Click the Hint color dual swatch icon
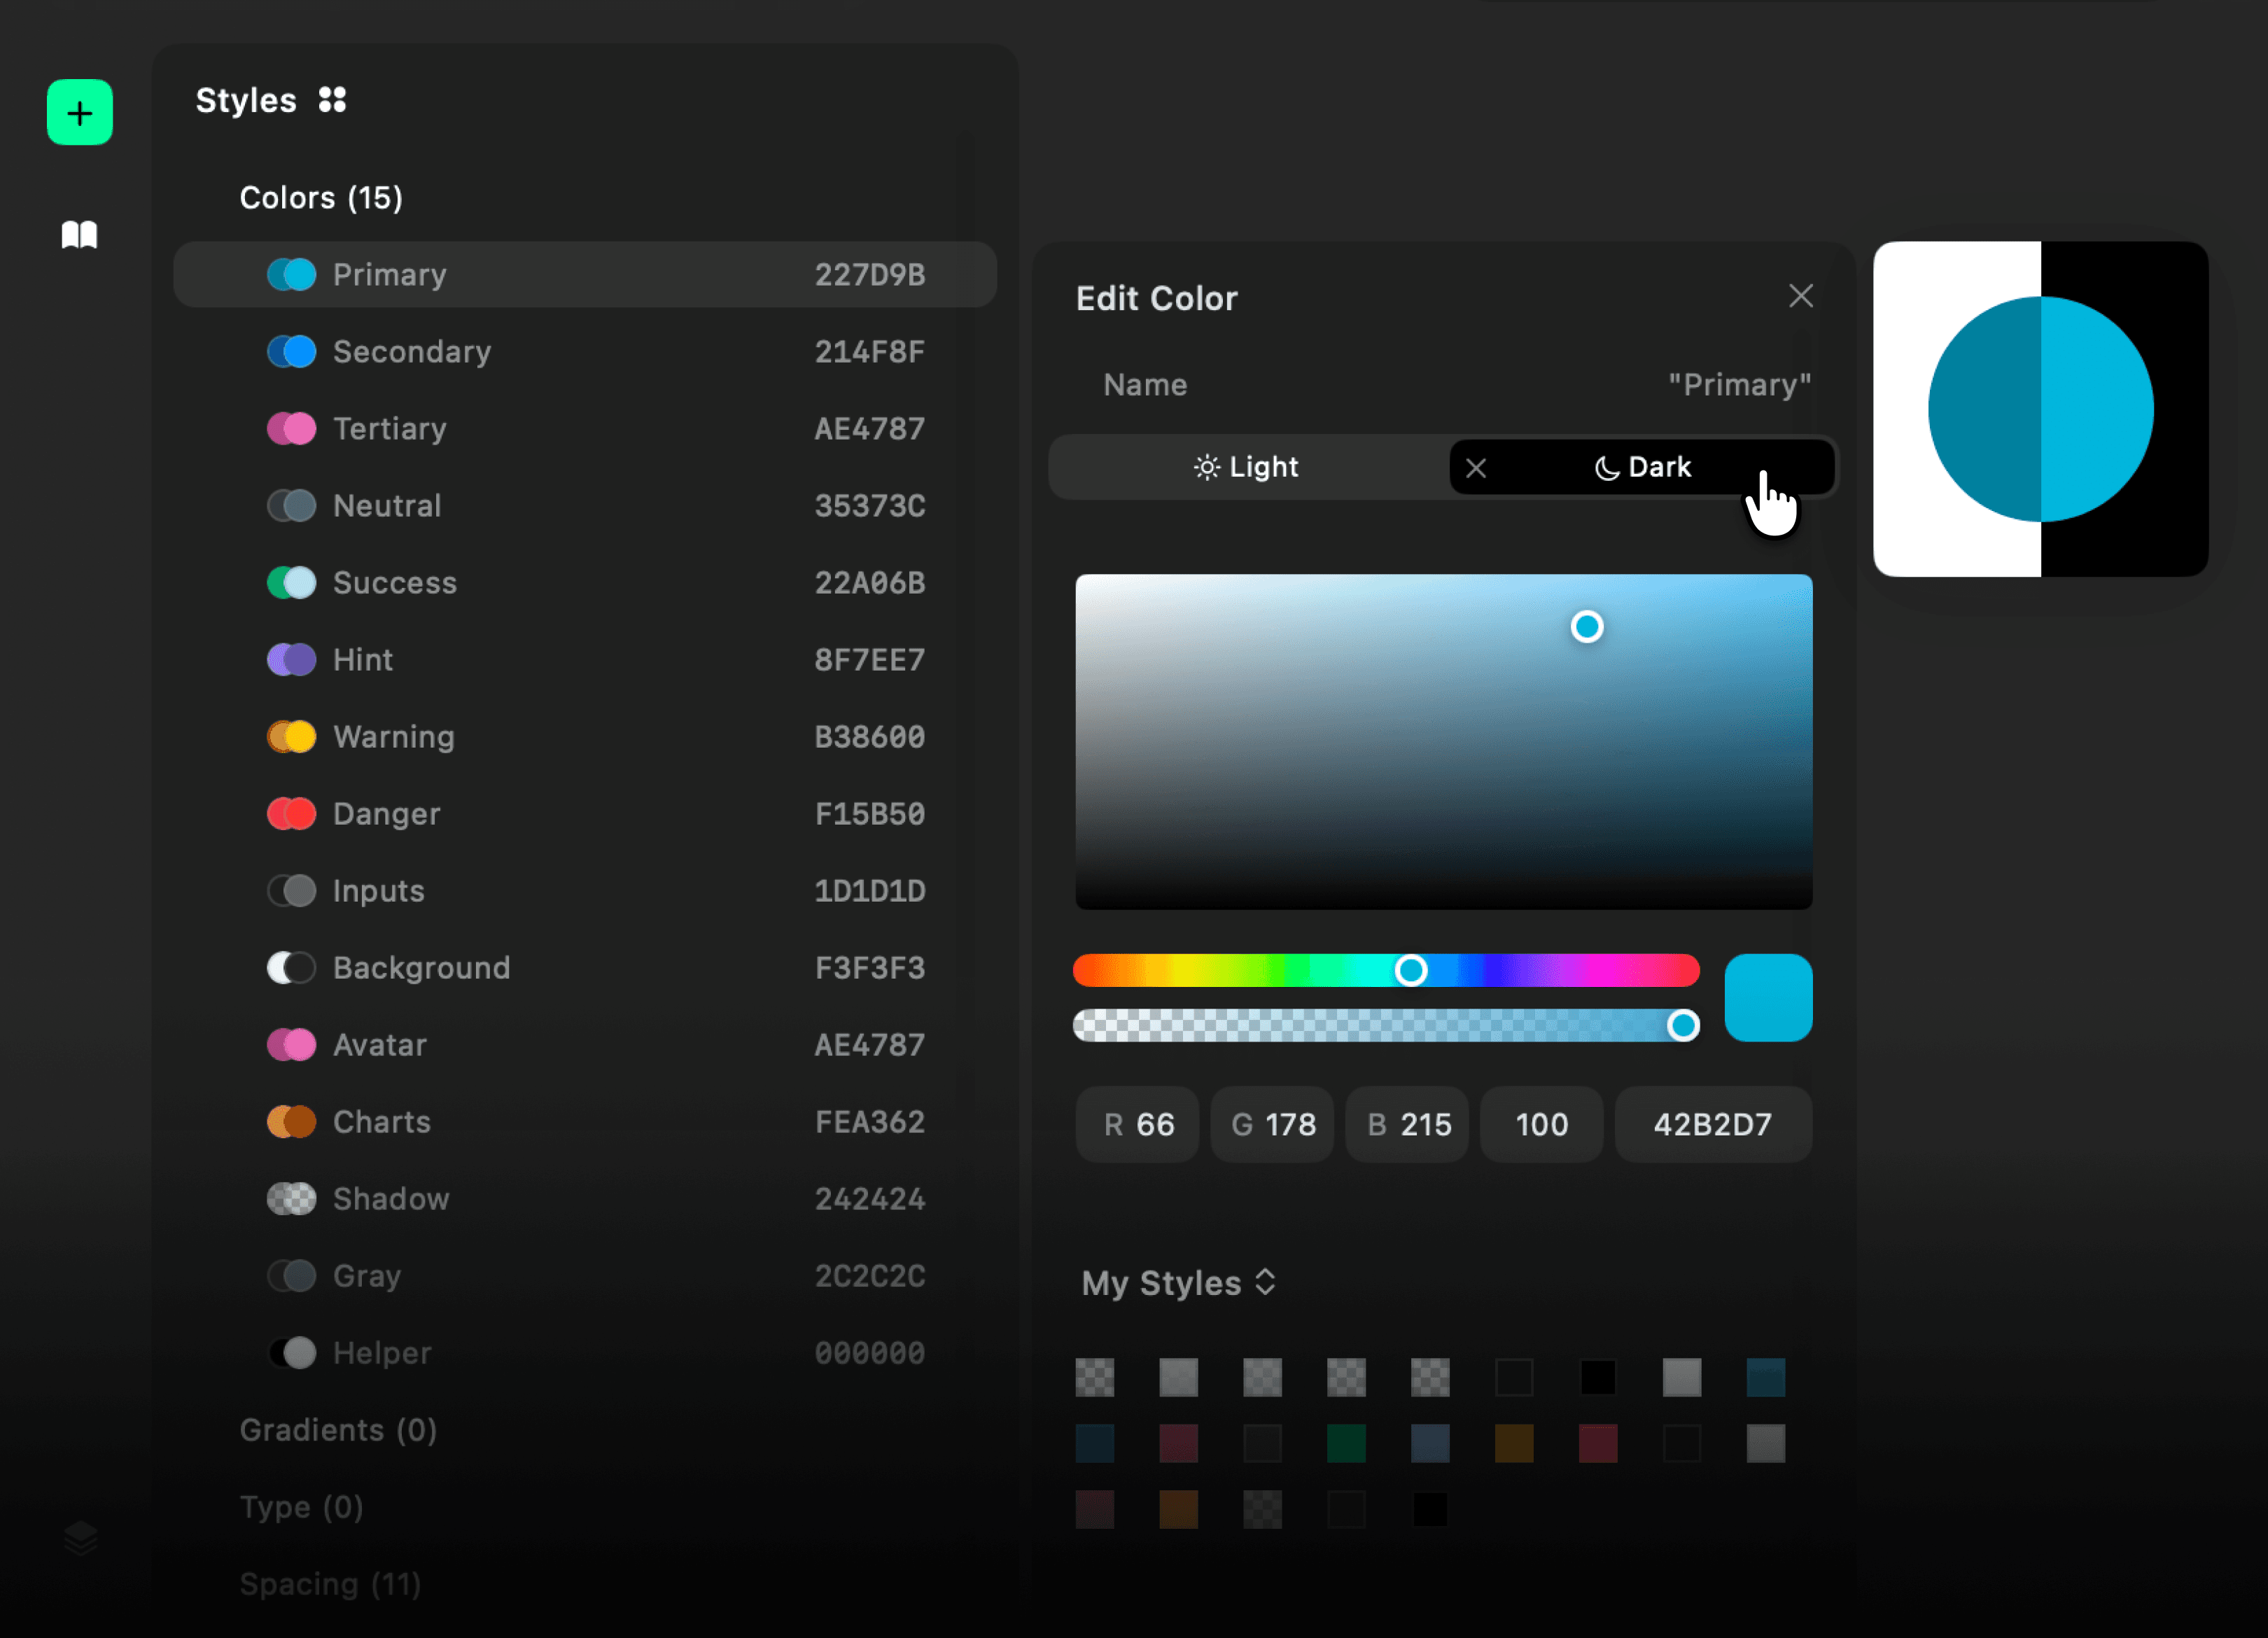Screen dimensions: 2268x1638 tap(291, 659)
